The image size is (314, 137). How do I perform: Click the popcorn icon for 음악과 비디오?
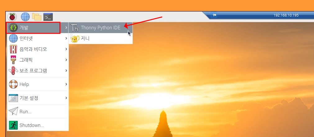(x=13, y=49)
